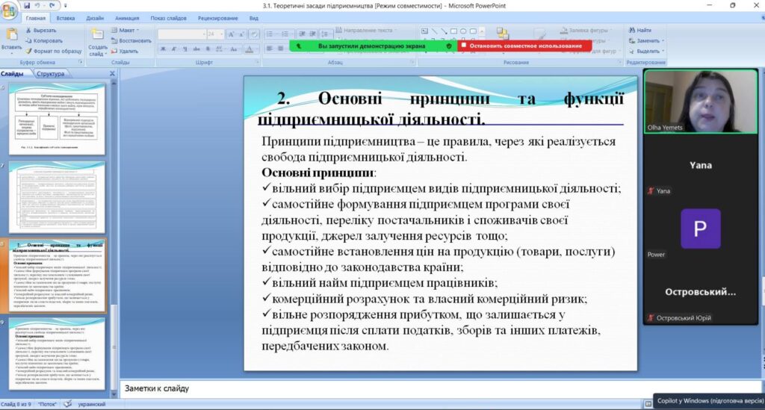
Task: Switch to the Вставка ribbon tab
Action: [x=65, y=17]
